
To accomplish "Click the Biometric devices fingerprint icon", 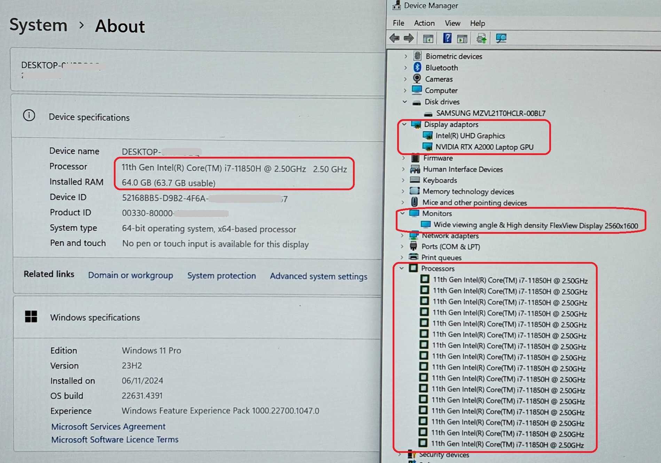I will tap(417, 56).
